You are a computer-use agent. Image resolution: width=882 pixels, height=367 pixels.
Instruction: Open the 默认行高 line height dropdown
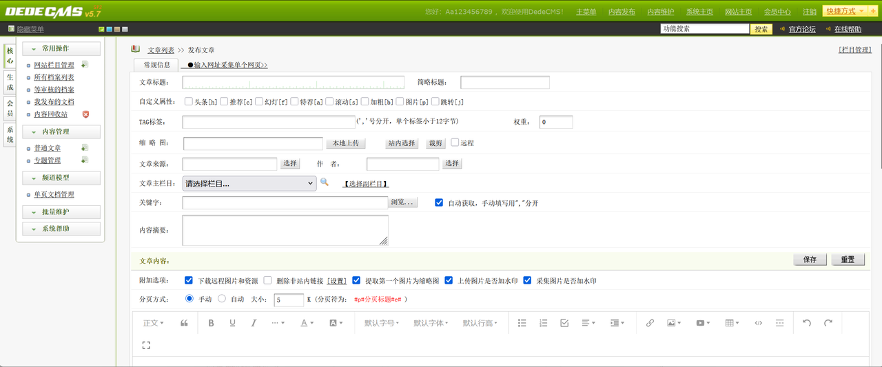point(480,323)
